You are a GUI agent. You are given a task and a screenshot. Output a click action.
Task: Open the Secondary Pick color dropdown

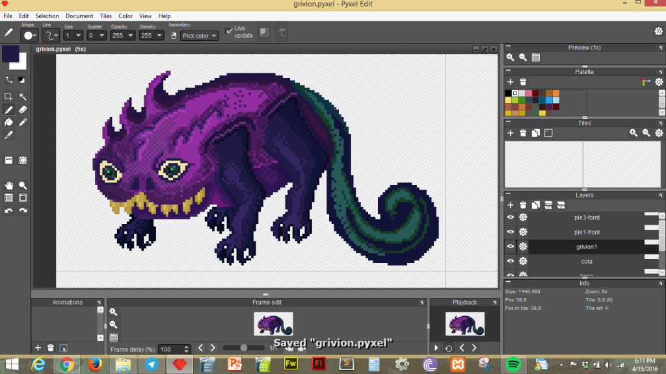click(200, 36)
